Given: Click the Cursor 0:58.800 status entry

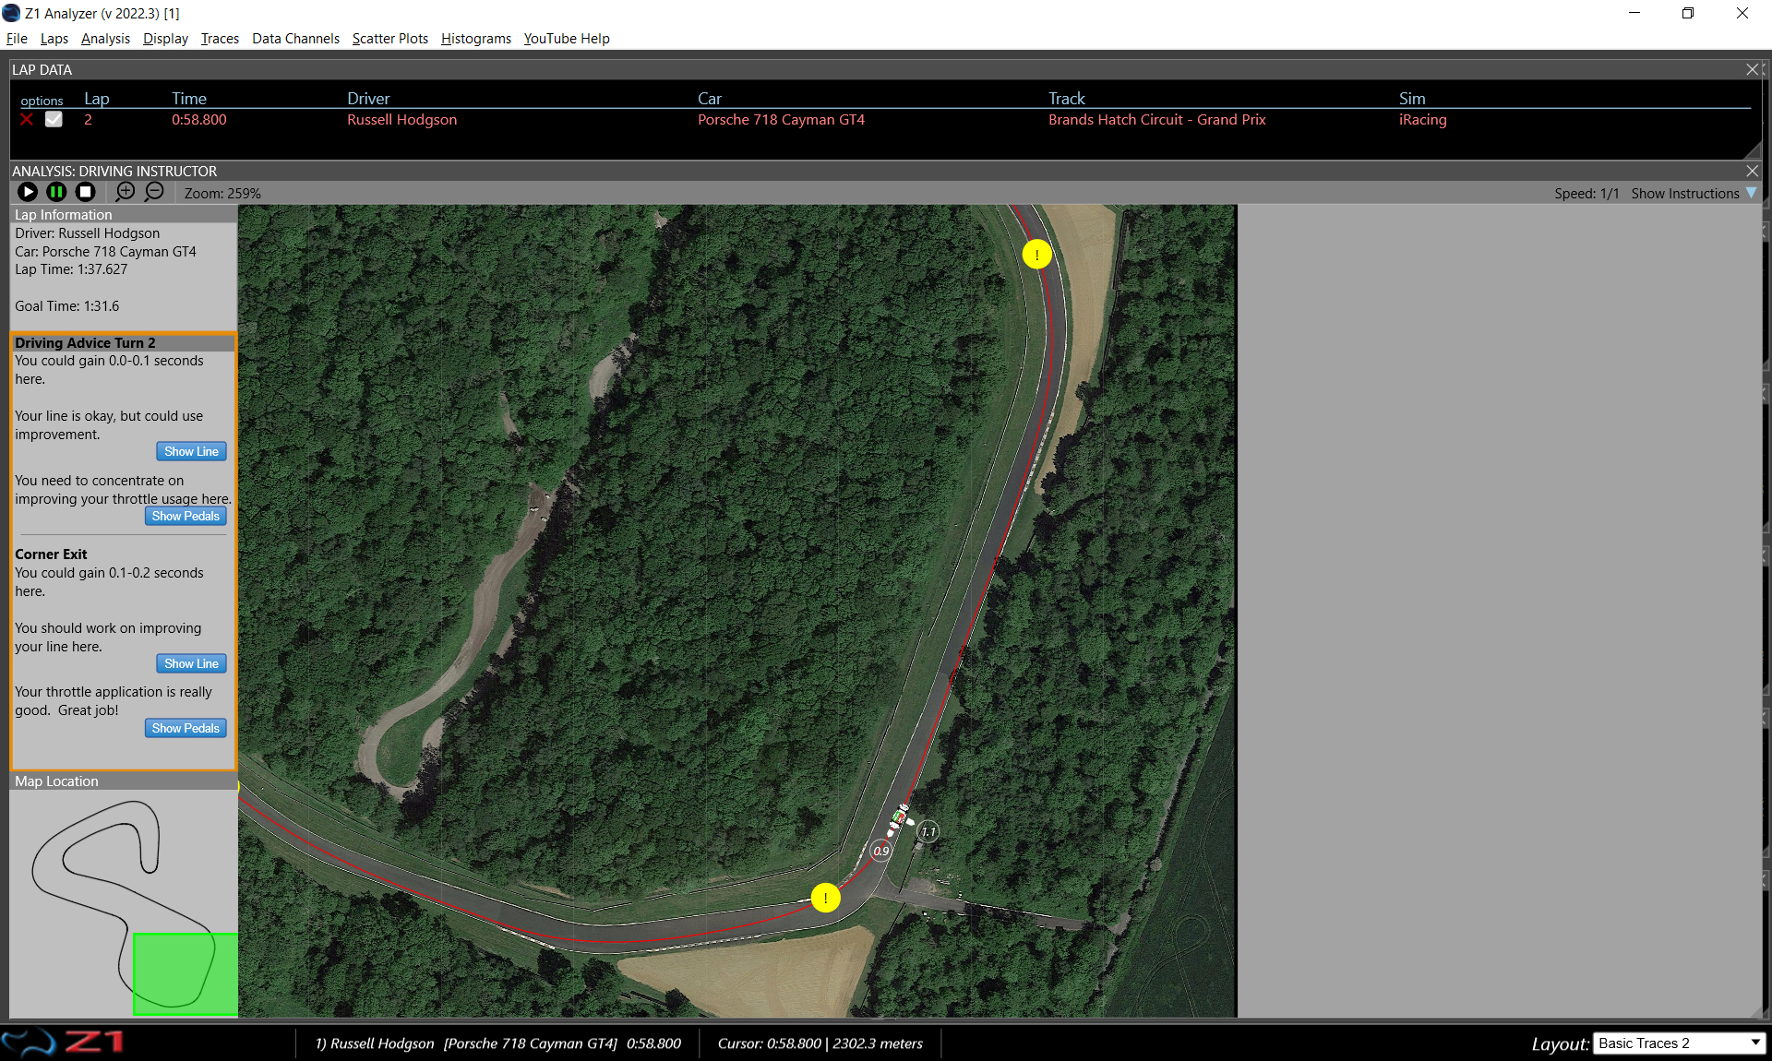Looking at the screenshot, I should tap(820, 1043).
